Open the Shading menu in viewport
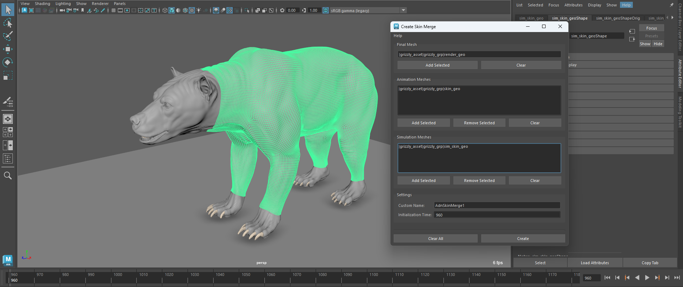Screen dimensions: 683x287 click(42, 4)
